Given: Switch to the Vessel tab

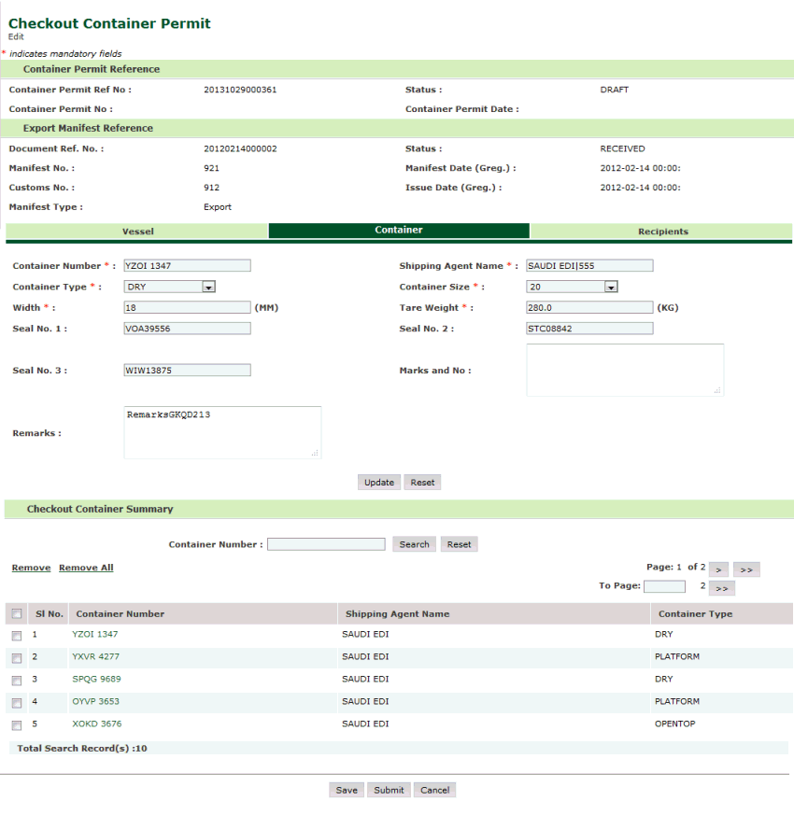Looking at the screenshot, I should (137, 231).
